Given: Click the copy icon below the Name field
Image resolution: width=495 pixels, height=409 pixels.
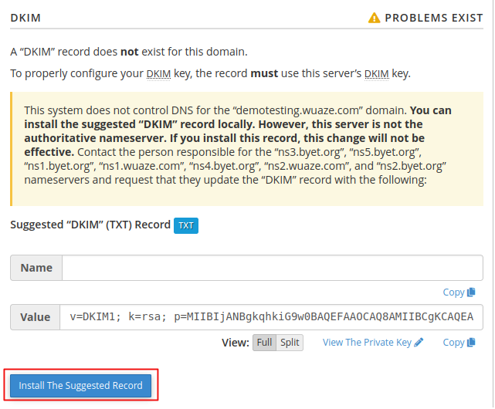Looking at the screenshot, I should click(471, 292).
